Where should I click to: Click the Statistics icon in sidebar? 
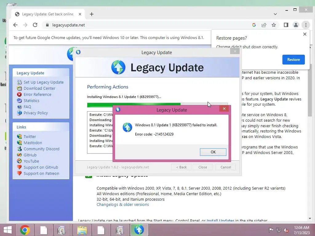tap(19, 100)
